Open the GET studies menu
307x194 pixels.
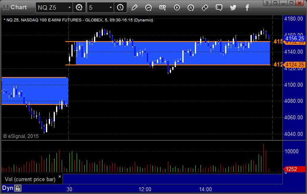coord(163,7)
